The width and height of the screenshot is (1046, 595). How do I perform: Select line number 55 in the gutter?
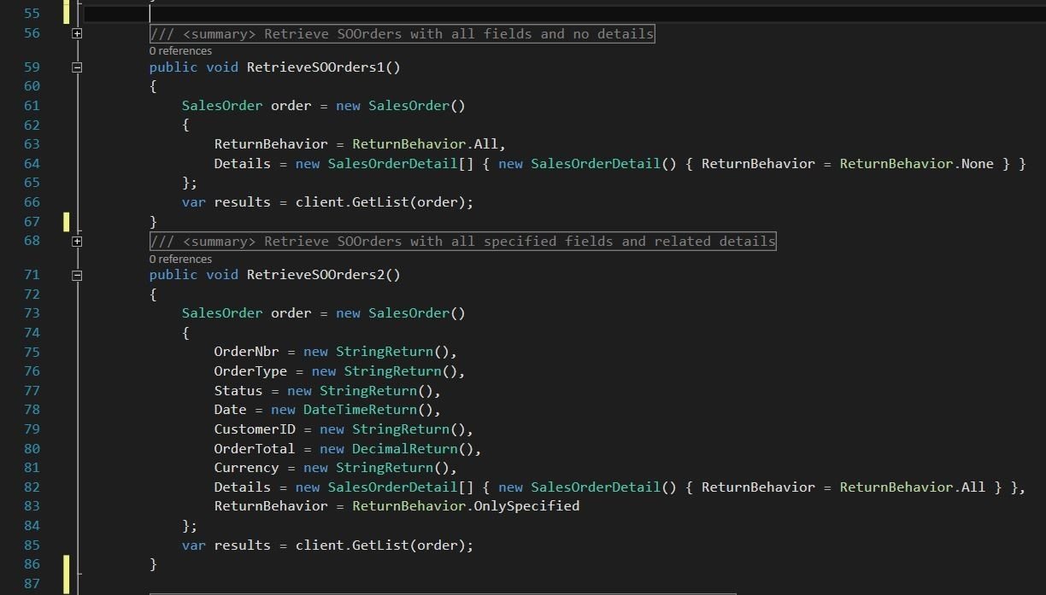(x=32, y=14)
